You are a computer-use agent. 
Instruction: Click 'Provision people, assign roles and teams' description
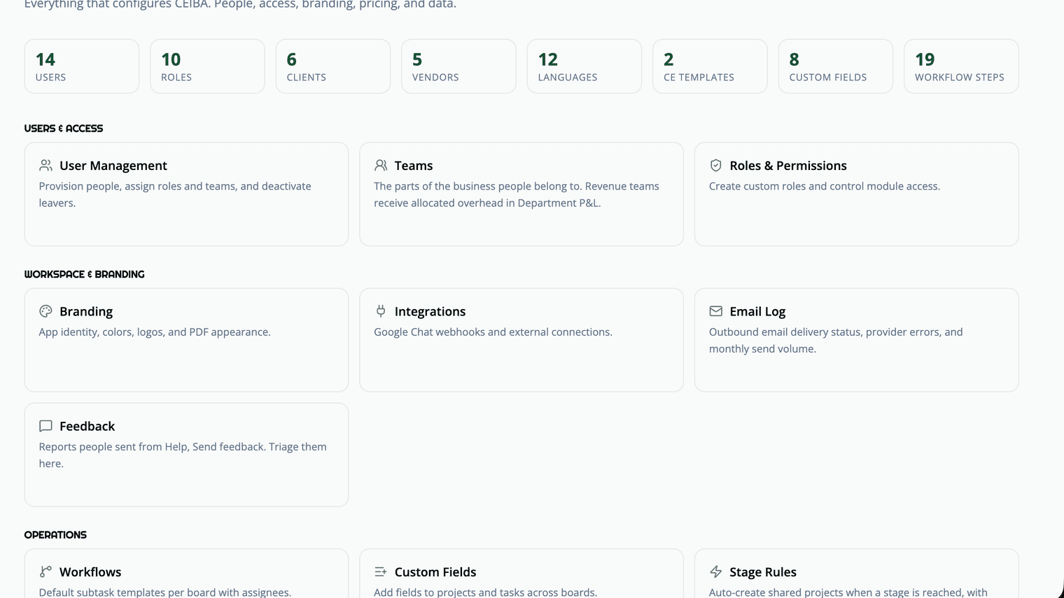[x=175, y=194]
